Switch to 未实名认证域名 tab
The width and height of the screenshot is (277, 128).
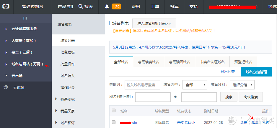point(212,62)
